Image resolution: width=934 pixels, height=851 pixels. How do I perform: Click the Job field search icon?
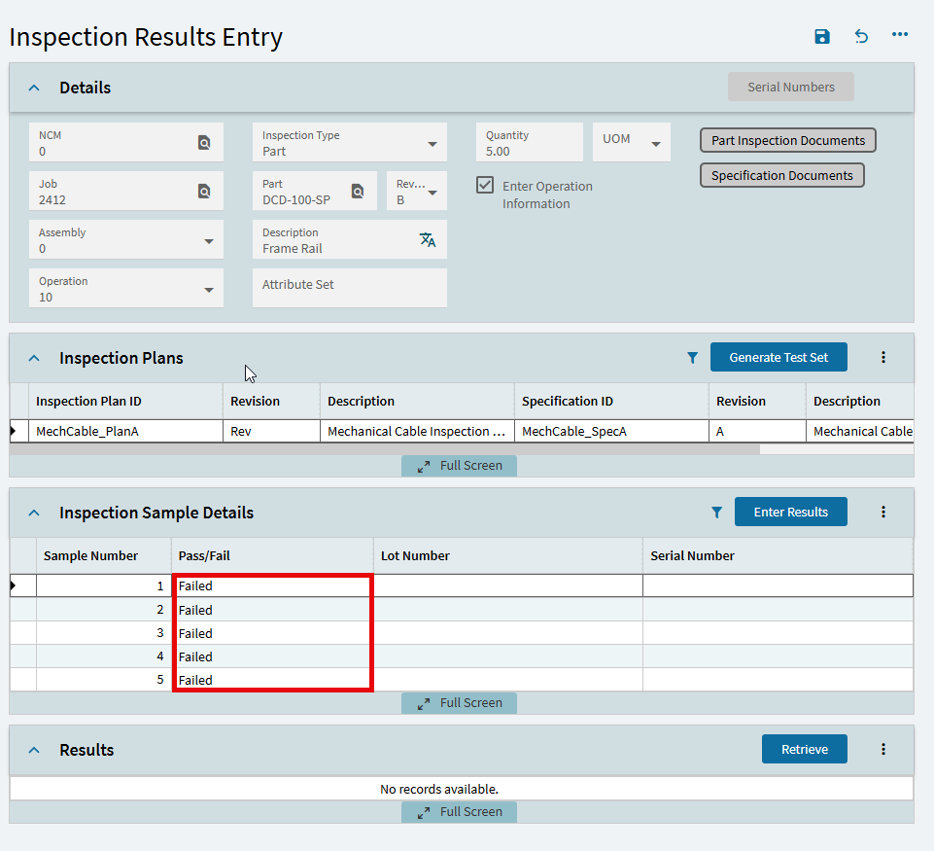[204, 192]
